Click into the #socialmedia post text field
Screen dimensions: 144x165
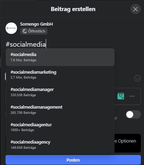73,44
